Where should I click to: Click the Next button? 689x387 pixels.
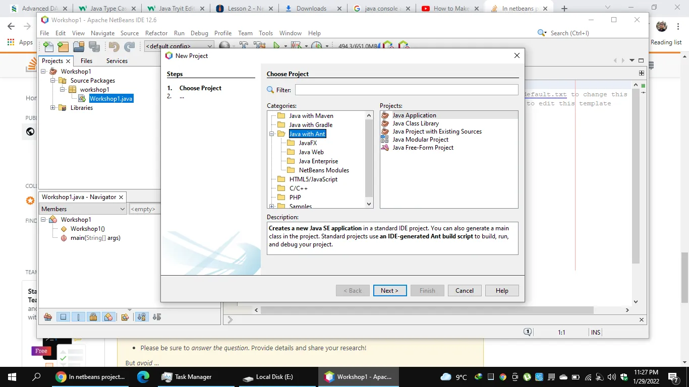[390, 291]
